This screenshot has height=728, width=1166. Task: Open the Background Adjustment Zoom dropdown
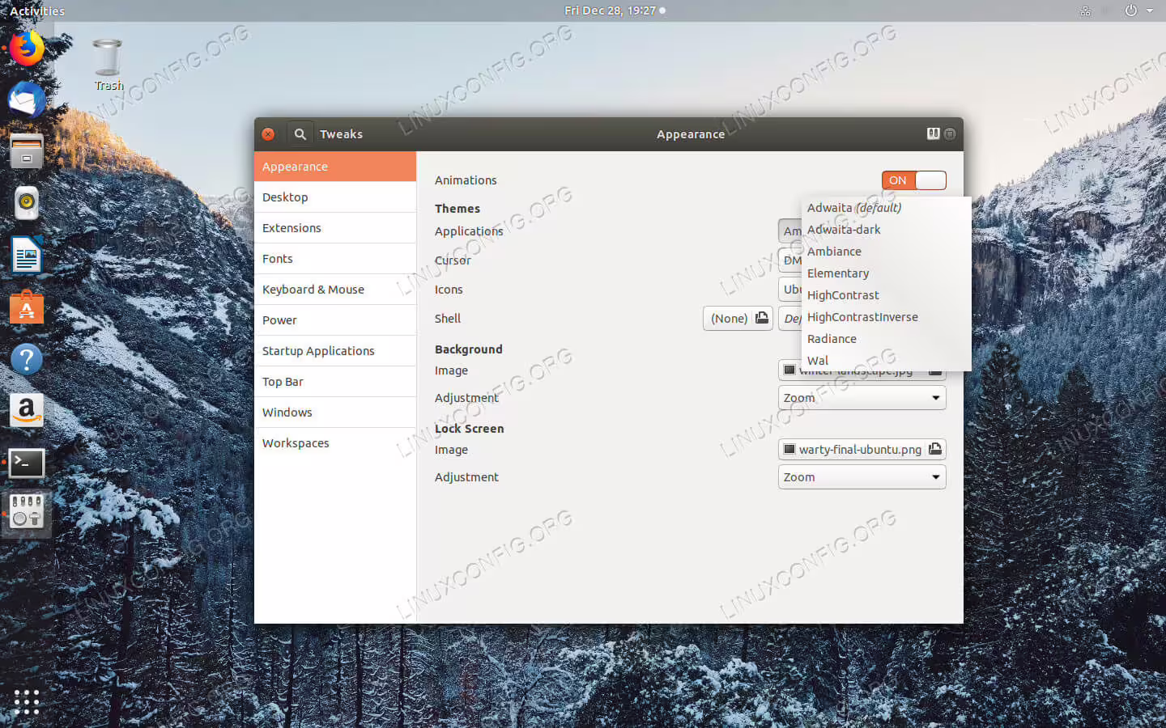[x=862, y=398]
